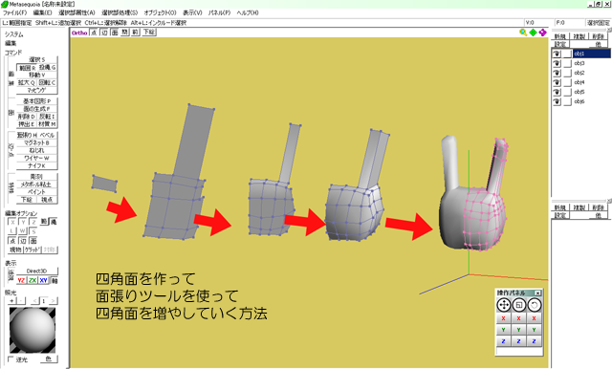
Task: Click the 基本図形 P primitive button
Action: (x=36, y=101)
